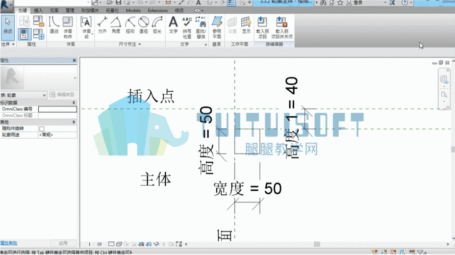Screen dimensions: 455x255
Task: Click the text A icon in quick access toolbar
Action: click(198, 3)
